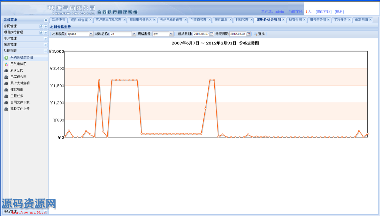Image resolution: width=380 pixels, height=216 pixels.
Task: Close the 所有合同 tab
Action: click(305, 20)
